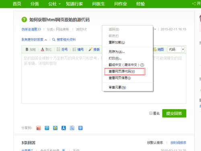Open the 首页 navigation tab
The width and height of the screenshot is (201, 151).
17,4
